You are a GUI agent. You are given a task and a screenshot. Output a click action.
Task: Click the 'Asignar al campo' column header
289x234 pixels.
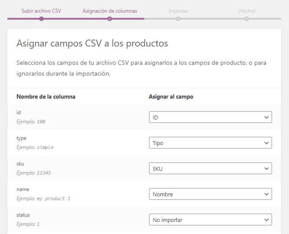pyautogui.click(x=171, y=96)
